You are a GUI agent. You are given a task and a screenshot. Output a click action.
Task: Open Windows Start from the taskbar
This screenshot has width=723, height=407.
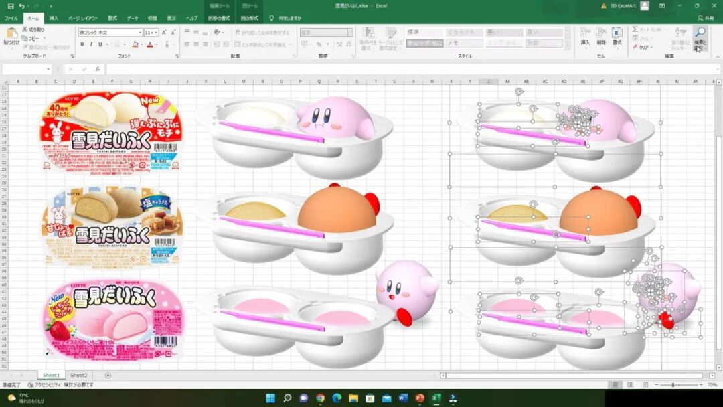pyautogui.click(x=270, y=398)
